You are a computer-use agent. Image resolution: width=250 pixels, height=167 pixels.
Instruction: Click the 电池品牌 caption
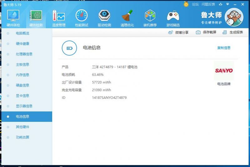(x=224, y=84)
